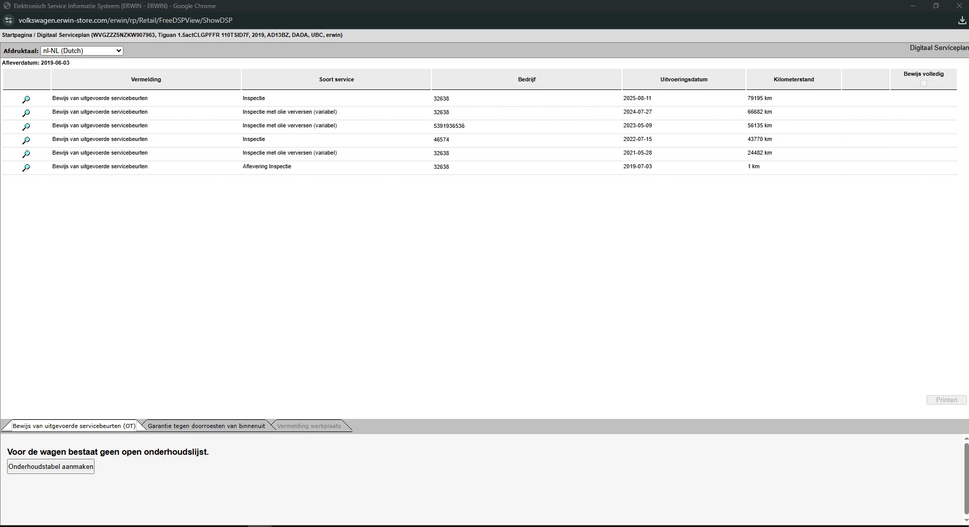
Task: Open site information icon in address bar
Action: [8, 20]
